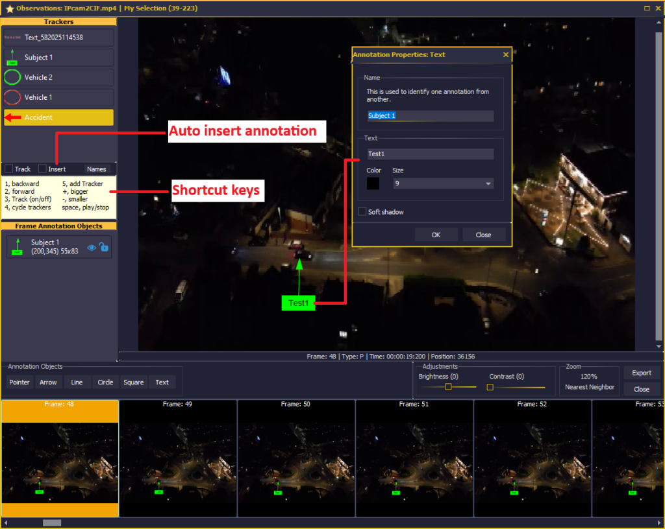Select the Frame 50 thumbnail
Screen dimensions: 665x529
pyautogui.click(x=295, y=458)
